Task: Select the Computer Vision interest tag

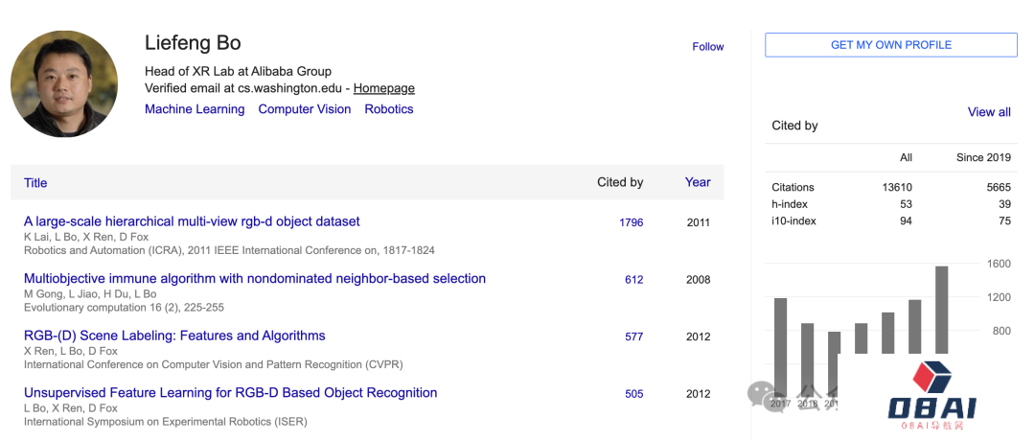Action: point(305,109)
